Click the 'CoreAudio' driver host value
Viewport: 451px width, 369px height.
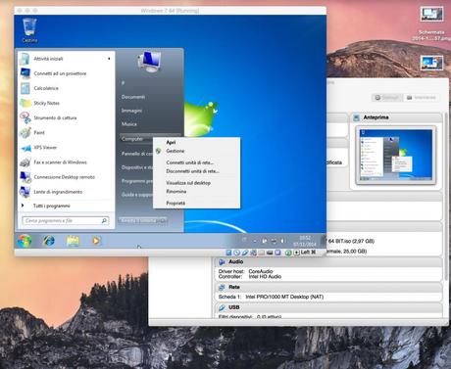[x=261, y=271]
